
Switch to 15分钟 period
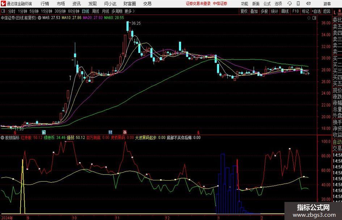[x=46, y=11]
